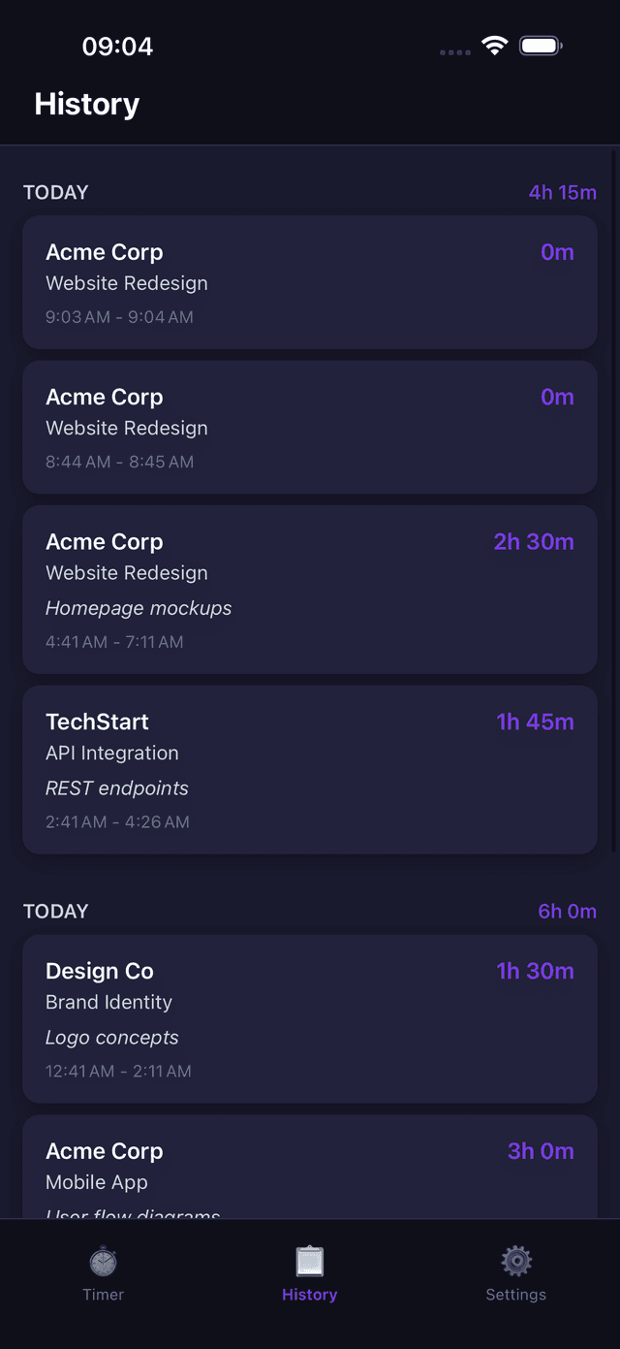This screenshot has width=620, height=1349.
Task: Tap the first TODAY section header
Action: coord(55,192)
